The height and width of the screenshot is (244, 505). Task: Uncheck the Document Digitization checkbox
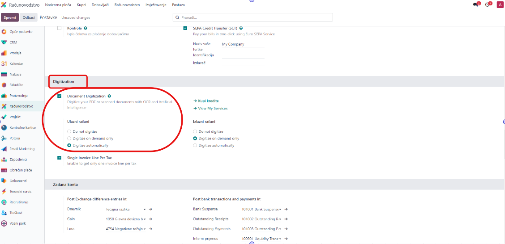pos(59,96)
